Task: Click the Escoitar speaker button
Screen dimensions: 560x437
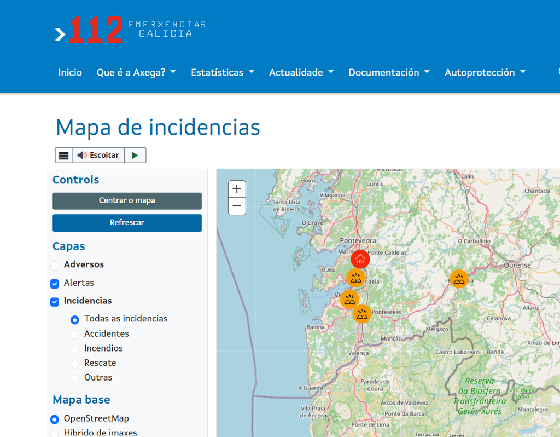Action: pos(98,155)
